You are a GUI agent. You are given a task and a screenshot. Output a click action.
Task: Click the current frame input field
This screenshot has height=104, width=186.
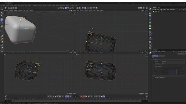click(76, 96)
